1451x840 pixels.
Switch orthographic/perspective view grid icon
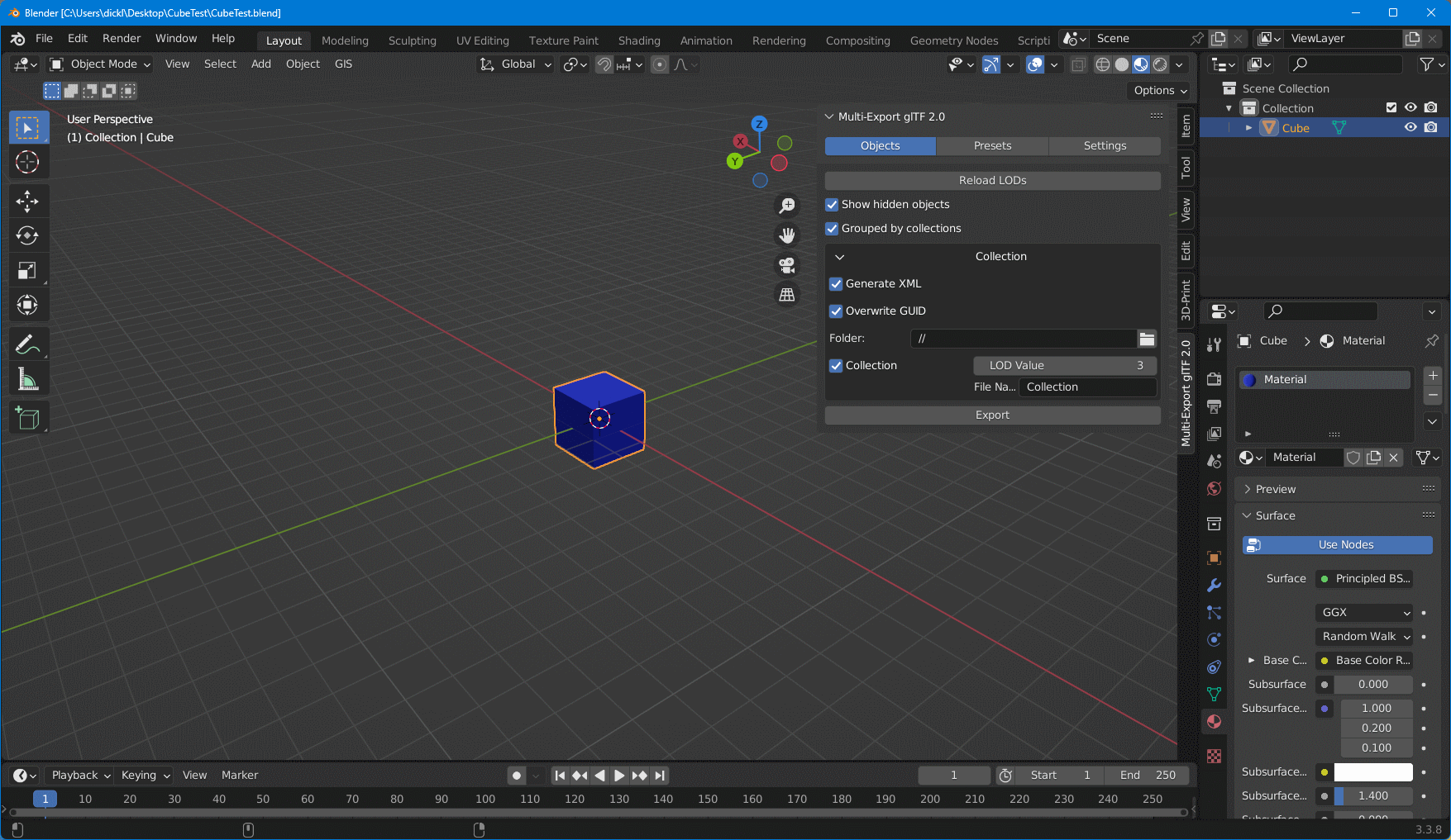point(787,295)
